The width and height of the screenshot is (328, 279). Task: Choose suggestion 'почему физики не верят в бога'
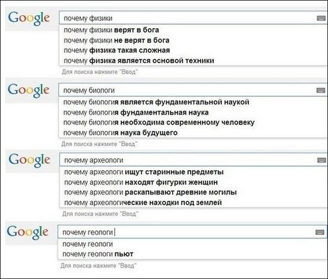click(116, 40)
